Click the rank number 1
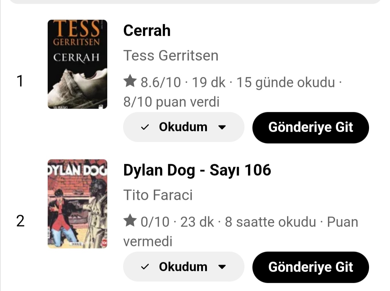The height and width of the screenshot is (291, 390). click(x=20, y=81)
